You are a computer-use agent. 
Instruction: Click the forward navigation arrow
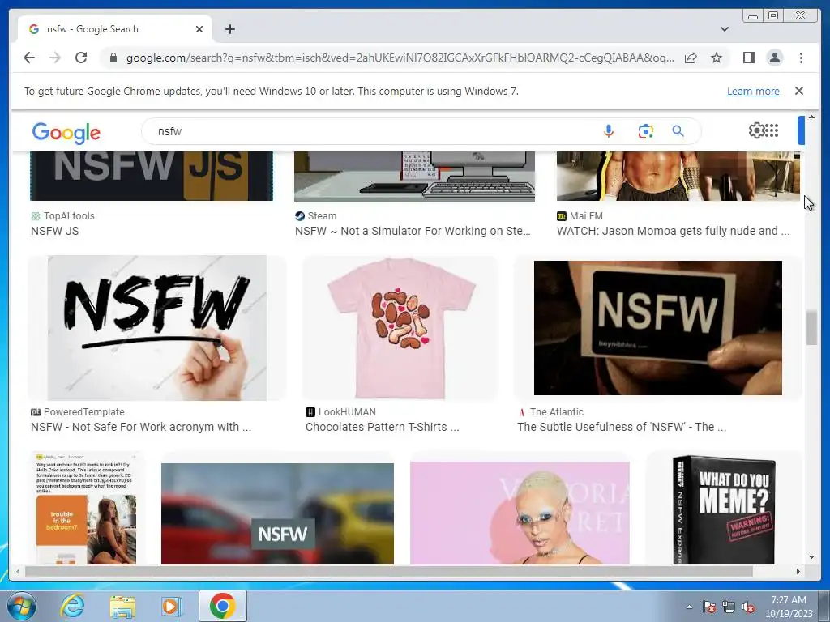coord(55,58)
